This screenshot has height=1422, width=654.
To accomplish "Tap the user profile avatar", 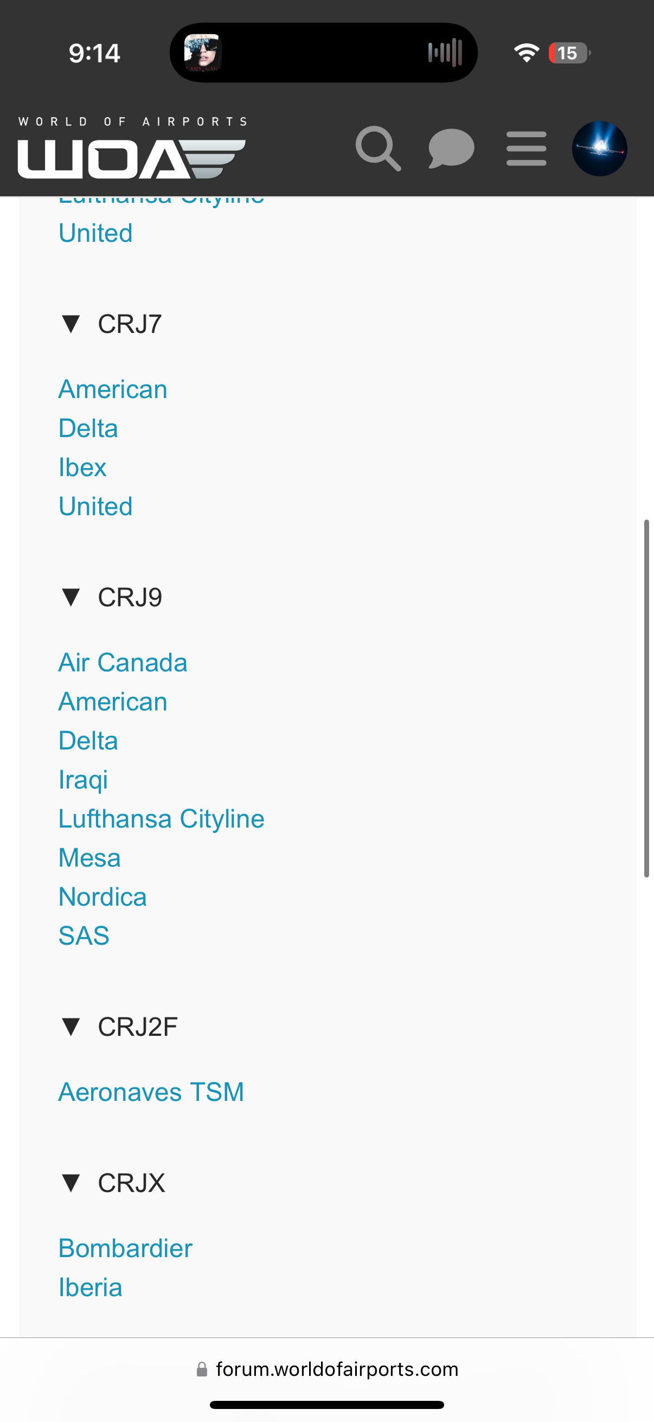I will point(599,149).
